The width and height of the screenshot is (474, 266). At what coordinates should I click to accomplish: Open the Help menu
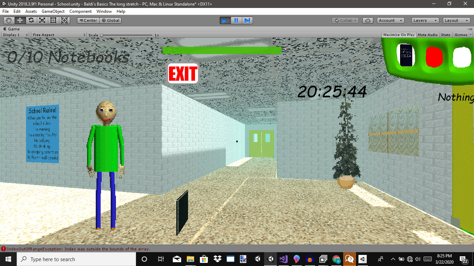[121, 11]
